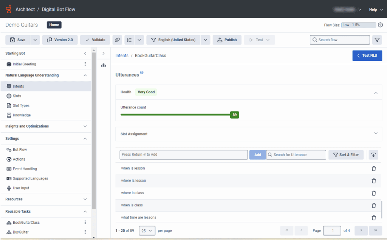Click the download utterances icon
The height and width of the screenshot is (240, 387).
pyautogui.click(x=373, y=155)
